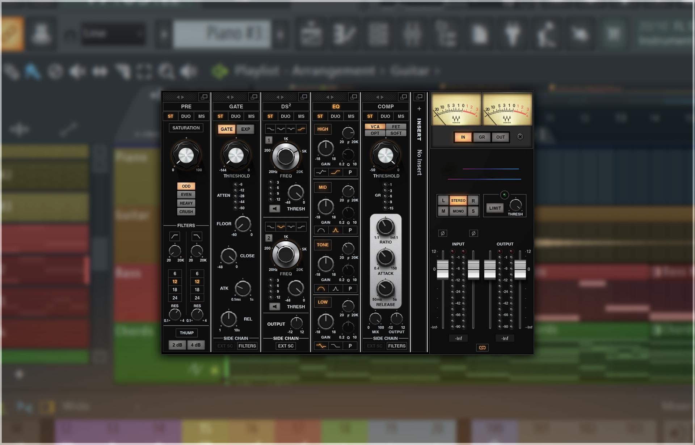Click P button in EQ HIGH band

pyautogui.click(x=350, y=173)
